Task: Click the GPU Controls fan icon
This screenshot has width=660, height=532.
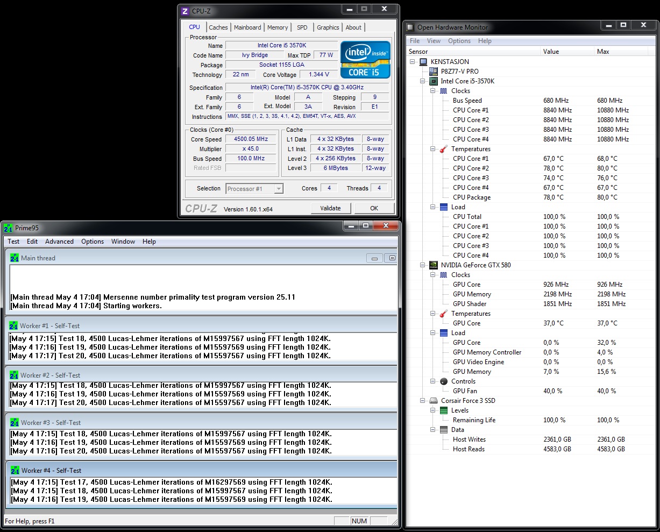Action: 444,381
